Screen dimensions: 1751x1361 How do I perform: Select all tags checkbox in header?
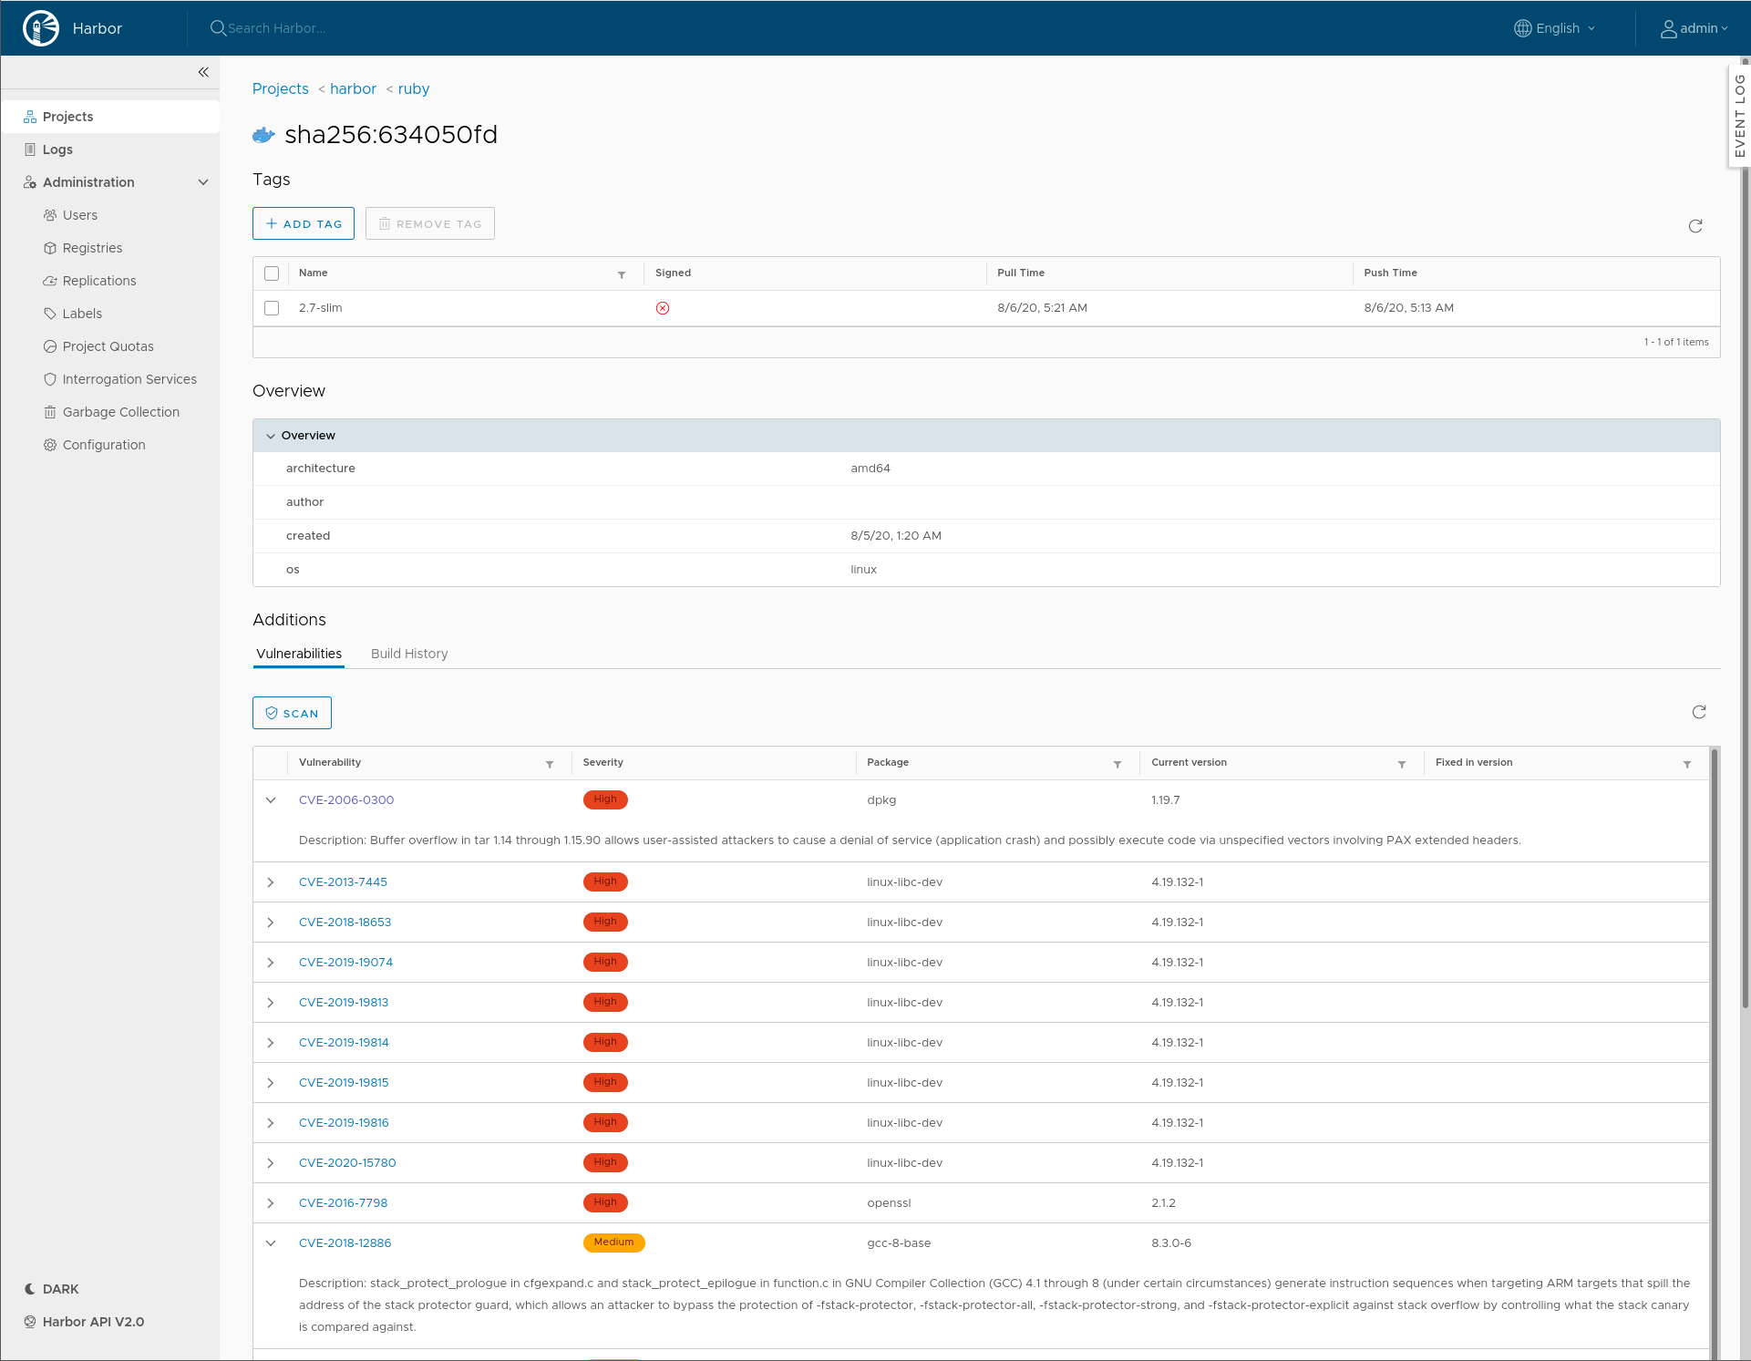[272, 273]
